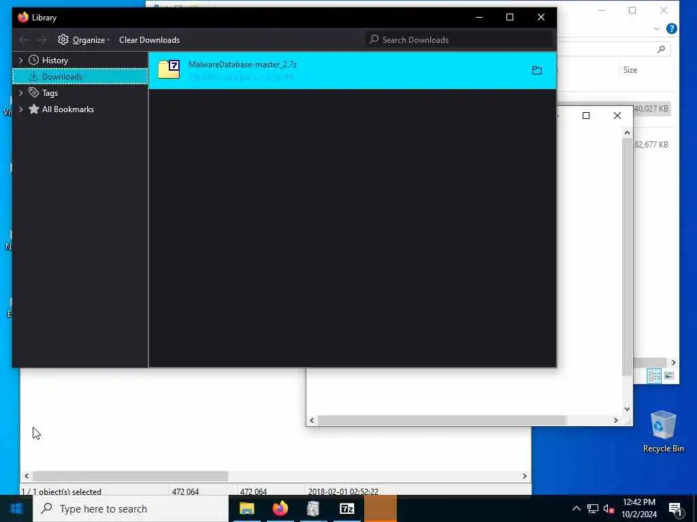Maximize the Library window
This screenshot has width=697, height=522.
point(510,17)
